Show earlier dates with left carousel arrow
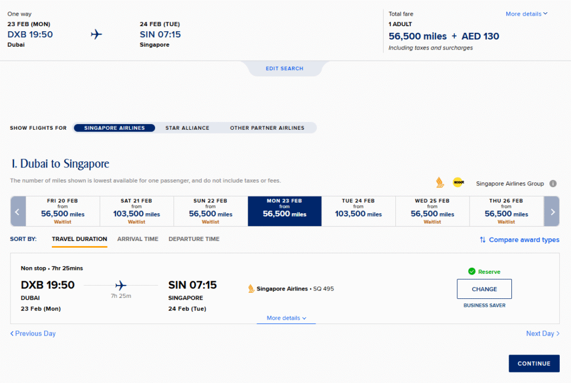Viewport: 571px width, 383px height. pos(18,212)
